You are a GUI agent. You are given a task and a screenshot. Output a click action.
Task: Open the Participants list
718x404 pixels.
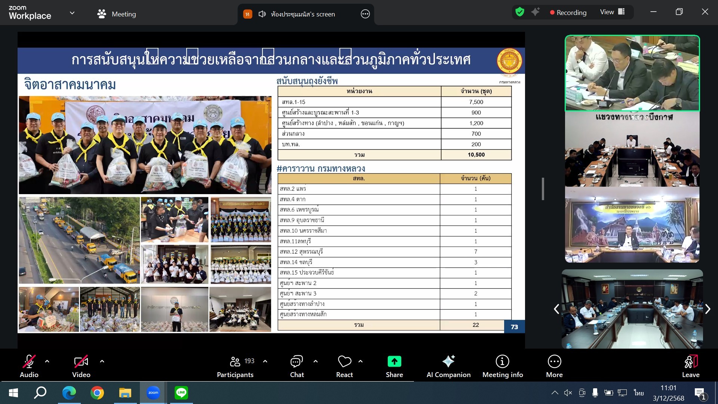(235, 366)
